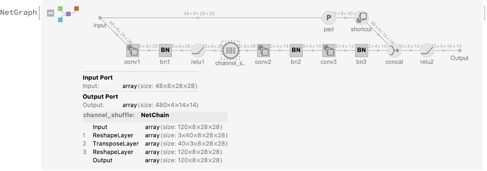Select the conv1 convolution layer icon
Viewport: 487px width, 171px height.
click(133, 51)
